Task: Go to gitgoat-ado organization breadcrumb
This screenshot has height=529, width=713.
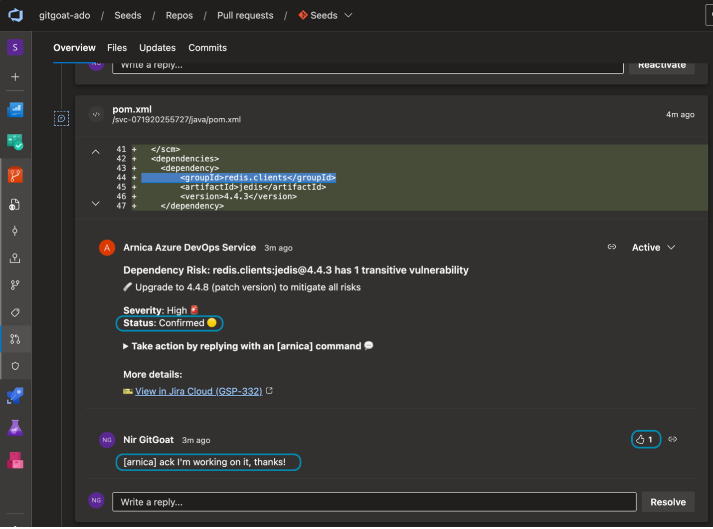Action: (x=65, y=15)
